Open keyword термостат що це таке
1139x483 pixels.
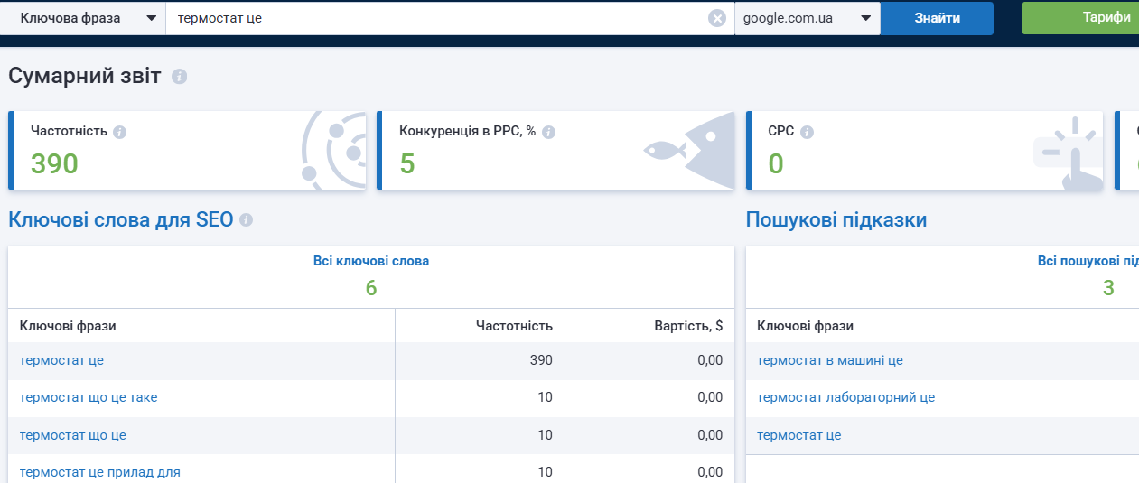point(89,397)
